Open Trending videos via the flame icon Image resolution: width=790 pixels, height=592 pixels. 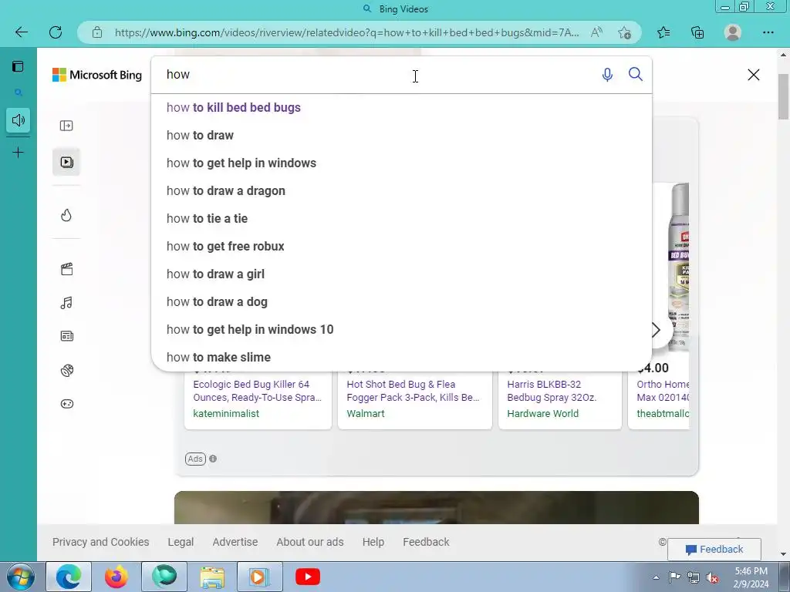(x=66, y=216)
